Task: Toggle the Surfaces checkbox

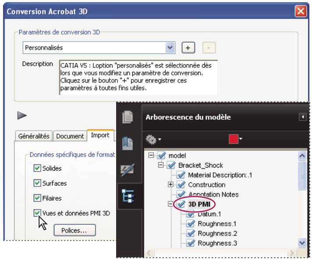Action: pos(37,183)
